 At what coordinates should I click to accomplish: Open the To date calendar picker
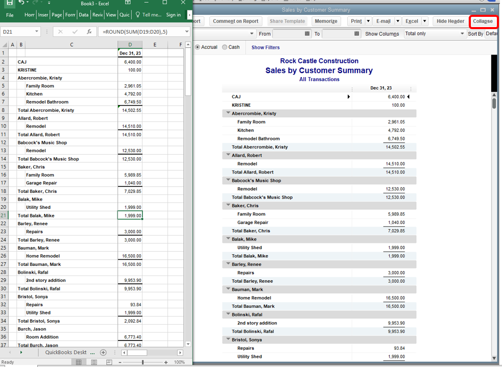click(x=356, y=34)
